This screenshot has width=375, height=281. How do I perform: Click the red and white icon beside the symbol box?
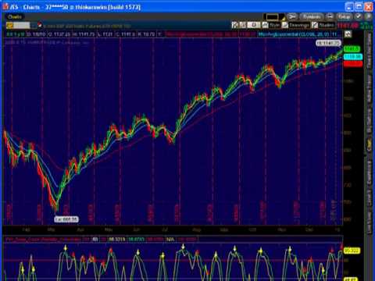pyautogui.click(x=40, y=25)
